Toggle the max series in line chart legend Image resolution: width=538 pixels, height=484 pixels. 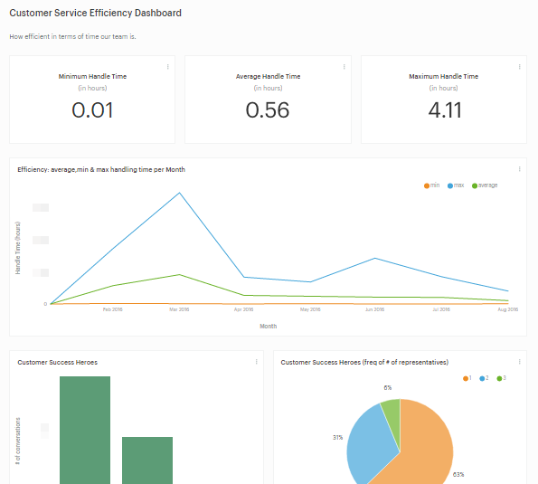click(x=456, y=185)
